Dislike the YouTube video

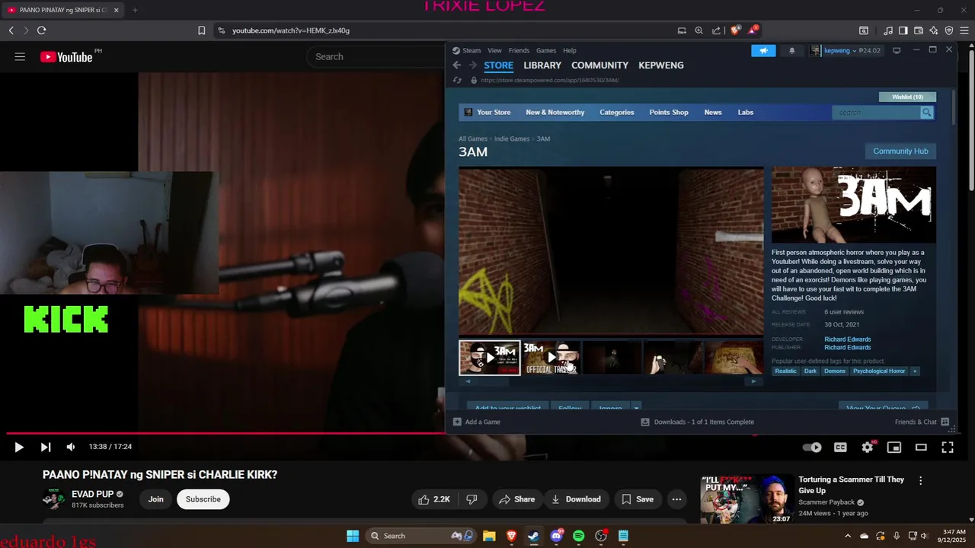pyautogui.click(x=472, y=499)
